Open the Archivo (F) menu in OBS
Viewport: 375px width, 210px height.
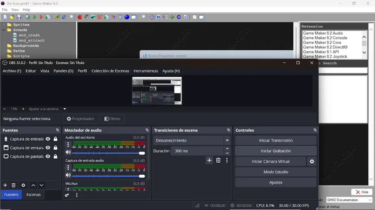pyautogui.click(x=12, y=71)
